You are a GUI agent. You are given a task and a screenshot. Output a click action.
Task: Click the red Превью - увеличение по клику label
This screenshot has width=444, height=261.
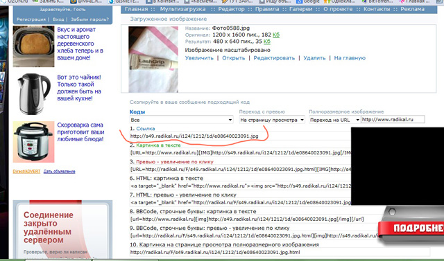coord(175,162)
